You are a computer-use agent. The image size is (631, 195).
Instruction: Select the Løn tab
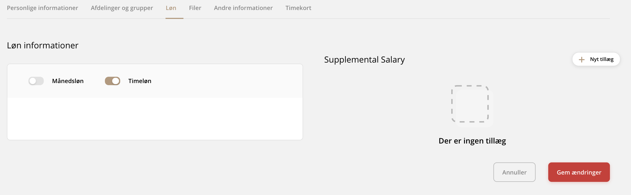pos(171,8)
